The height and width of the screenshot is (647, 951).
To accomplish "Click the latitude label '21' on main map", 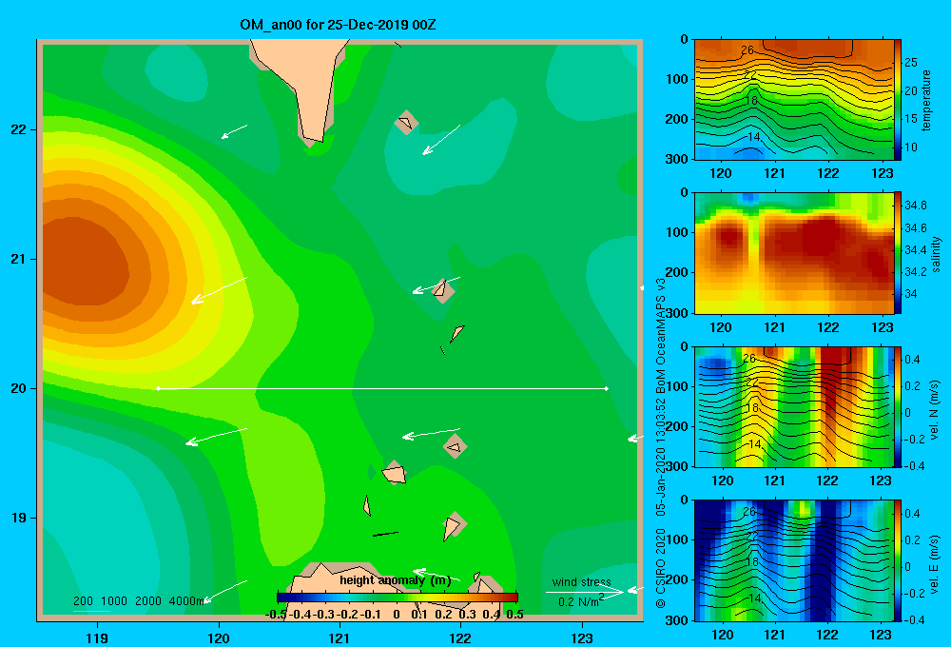I will pos(19,259).
